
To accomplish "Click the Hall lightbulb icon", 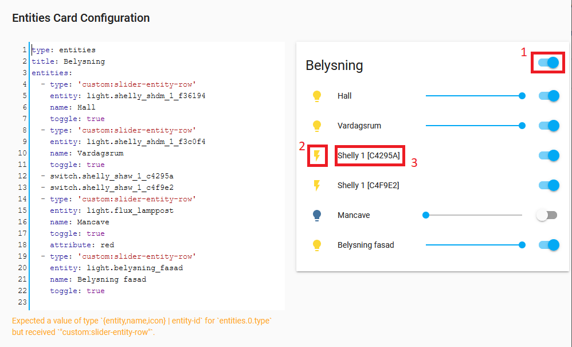I will pos(317,96).
